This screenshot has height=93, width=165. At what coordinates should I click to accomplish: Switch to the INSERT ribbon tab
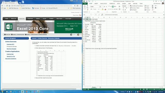click(96, 4)
